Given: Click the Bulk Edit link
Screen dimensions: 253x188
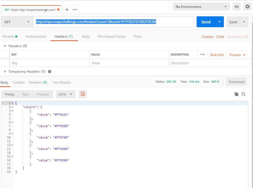Looking at the screenshot, I should (x=217, y=55).
